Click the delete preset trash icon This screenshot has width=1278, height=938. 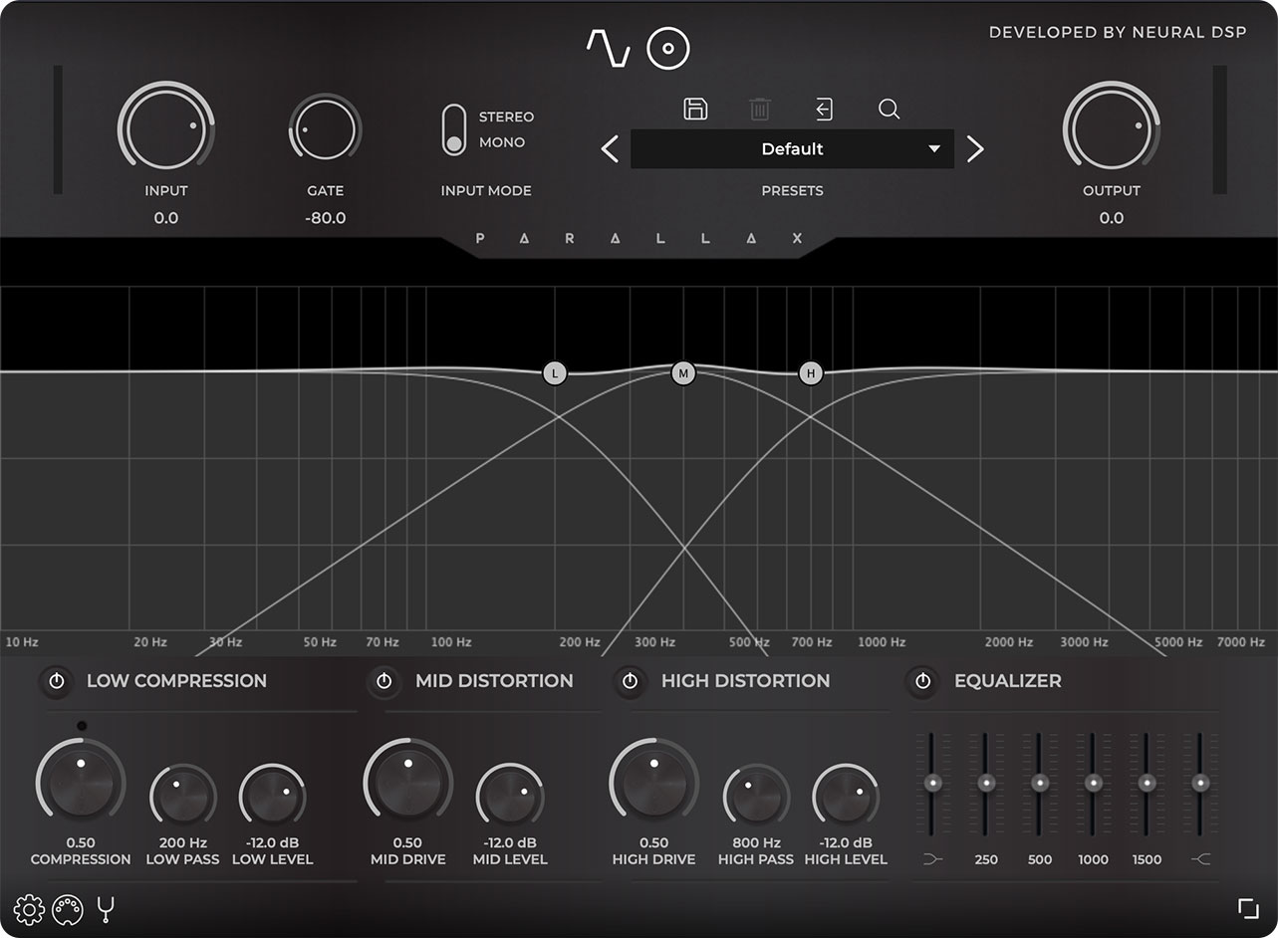point(759,109)
